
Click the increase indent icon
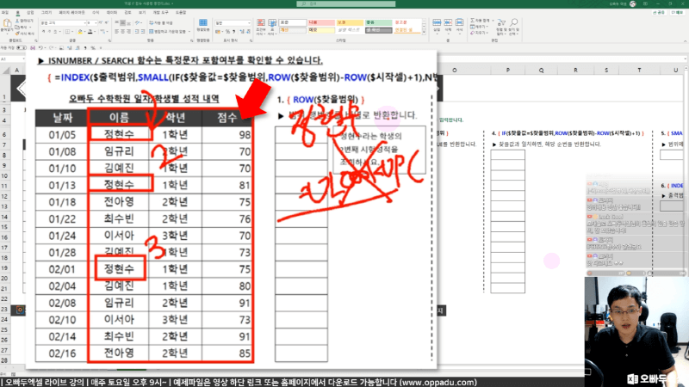pos(143,32)
